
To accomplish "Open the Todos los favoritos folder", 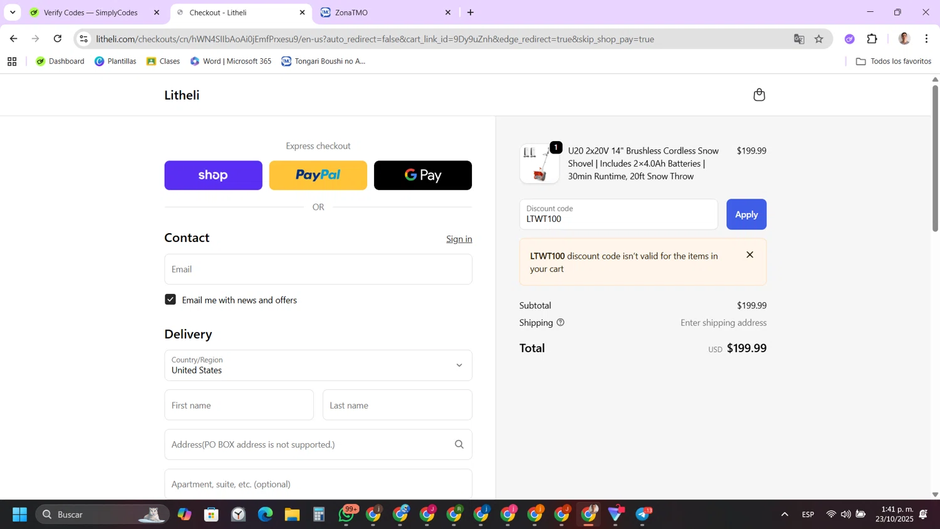I will pyautogui.click(x=894, y=61).
